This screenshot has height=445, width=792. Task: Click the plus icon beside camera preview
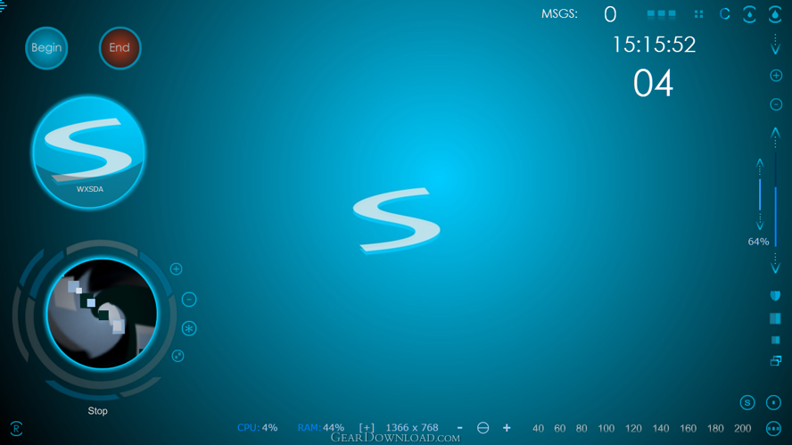(176, 268)
